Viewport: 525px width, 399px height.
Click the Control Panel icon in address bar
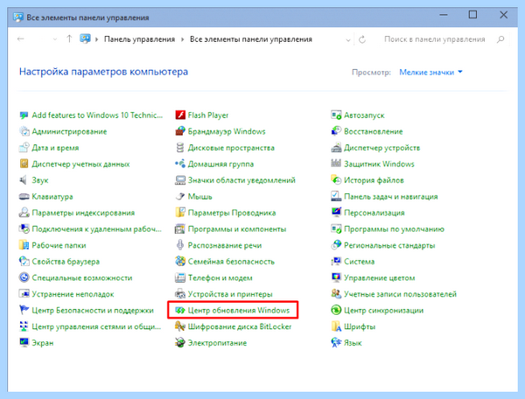pyautogui.click(x=85, y=38)
